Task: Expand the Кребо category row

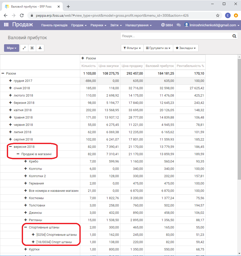Action: click(x=26, y=161)
